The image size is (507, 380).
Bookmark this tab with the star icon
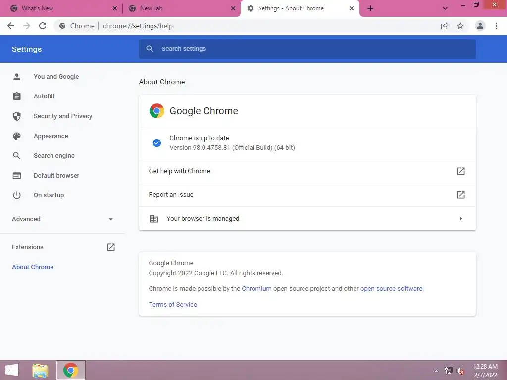coord(460,26)
